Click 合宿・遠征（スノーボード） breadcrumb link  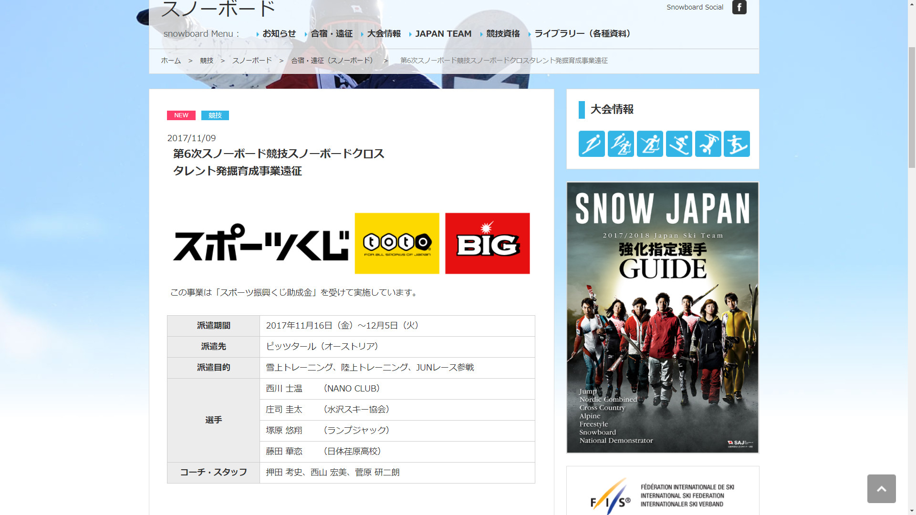pos(333,61)
